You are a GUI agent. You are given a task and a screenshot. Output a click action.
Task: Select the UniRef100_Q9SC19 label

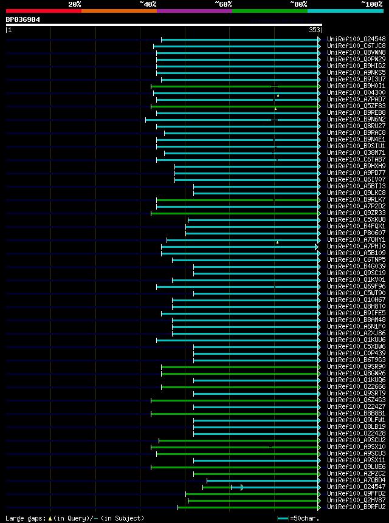[356, 273]
